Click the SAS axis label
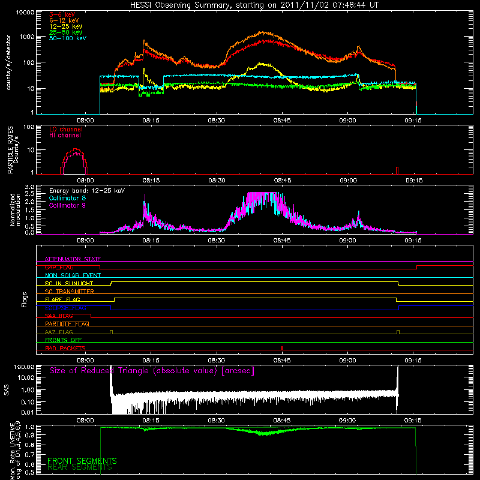This screenshot has width=480, height=480. coord(7,390)
